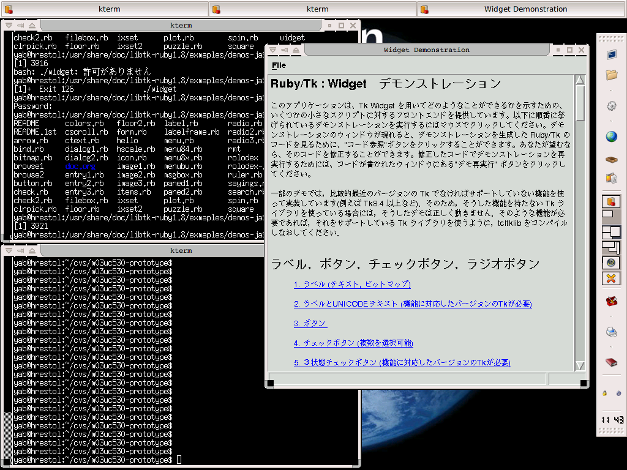Click the blue doc.org entry in the kterm listing
This screenshot has height=470, width=627.
coord(80,166)
